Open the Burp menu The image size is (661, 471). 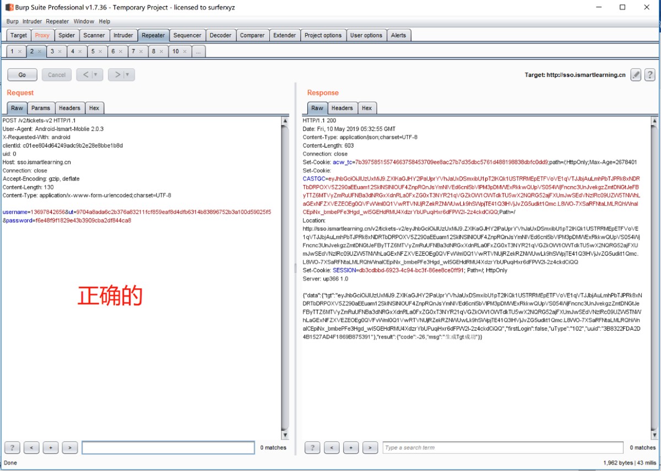point(12,21)
